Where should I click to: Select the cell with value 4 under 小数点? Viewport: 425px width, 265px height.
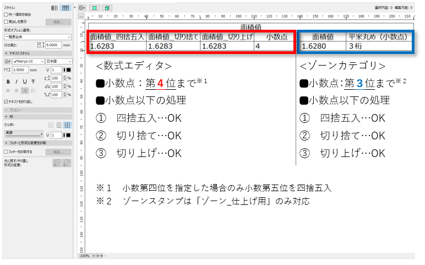274,46
